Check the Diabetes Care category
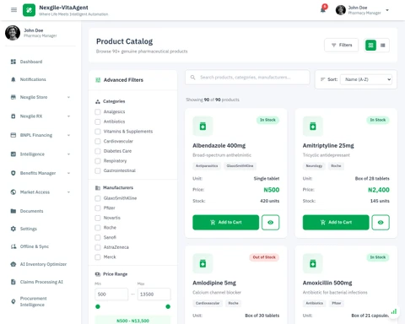The height and width of the screenshot is (324, 405). 98,151
